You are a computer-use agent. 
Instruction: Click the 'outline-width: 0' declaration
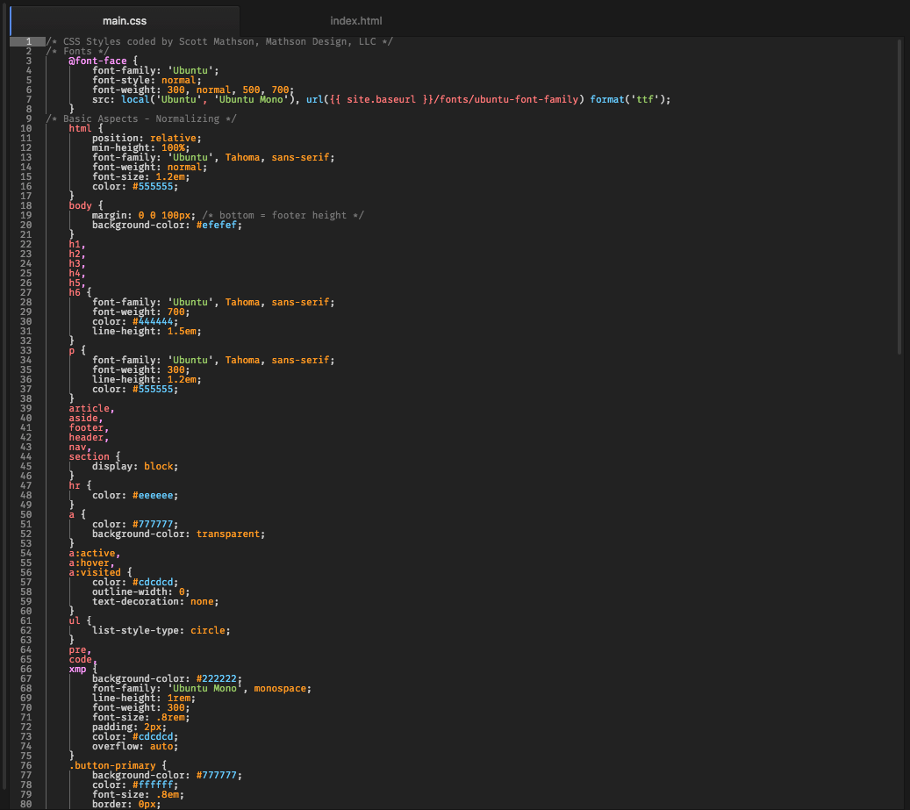click(140, 591)
